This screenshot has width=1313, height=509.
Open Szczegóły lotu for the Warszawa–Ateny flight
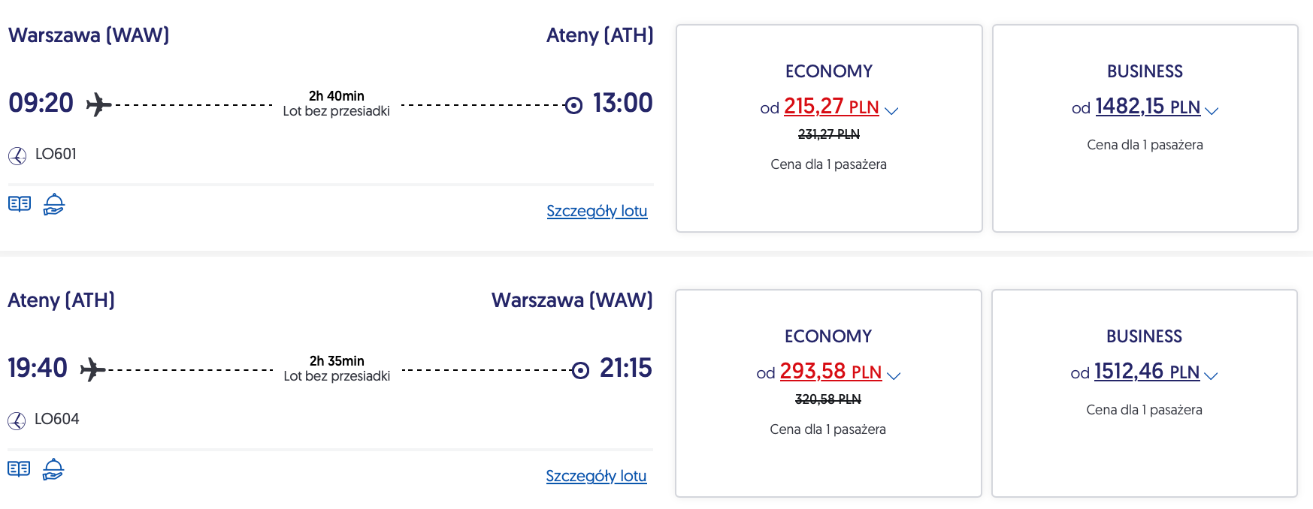tap(597, 211)
